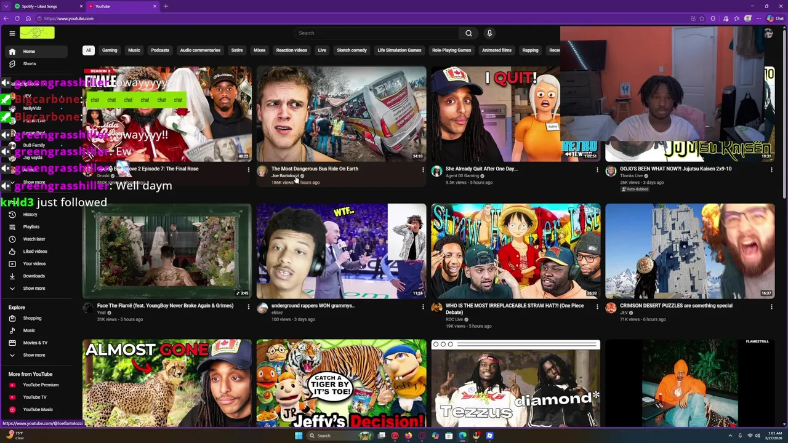Screen dimensions: 788x443
Task: Open Liked videos in the sidebar
Action: click(36, 252)
